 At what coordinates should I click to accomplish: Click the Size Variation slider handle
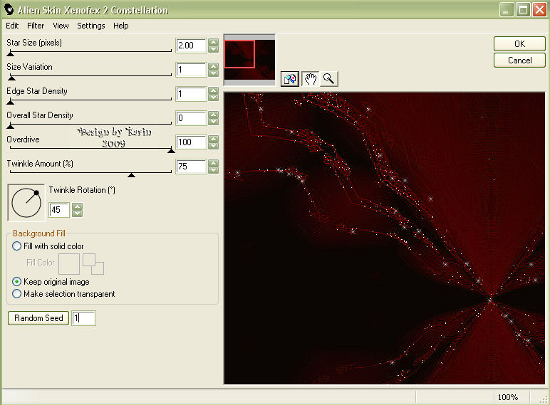pyautogui.click(x=12, y=78)
